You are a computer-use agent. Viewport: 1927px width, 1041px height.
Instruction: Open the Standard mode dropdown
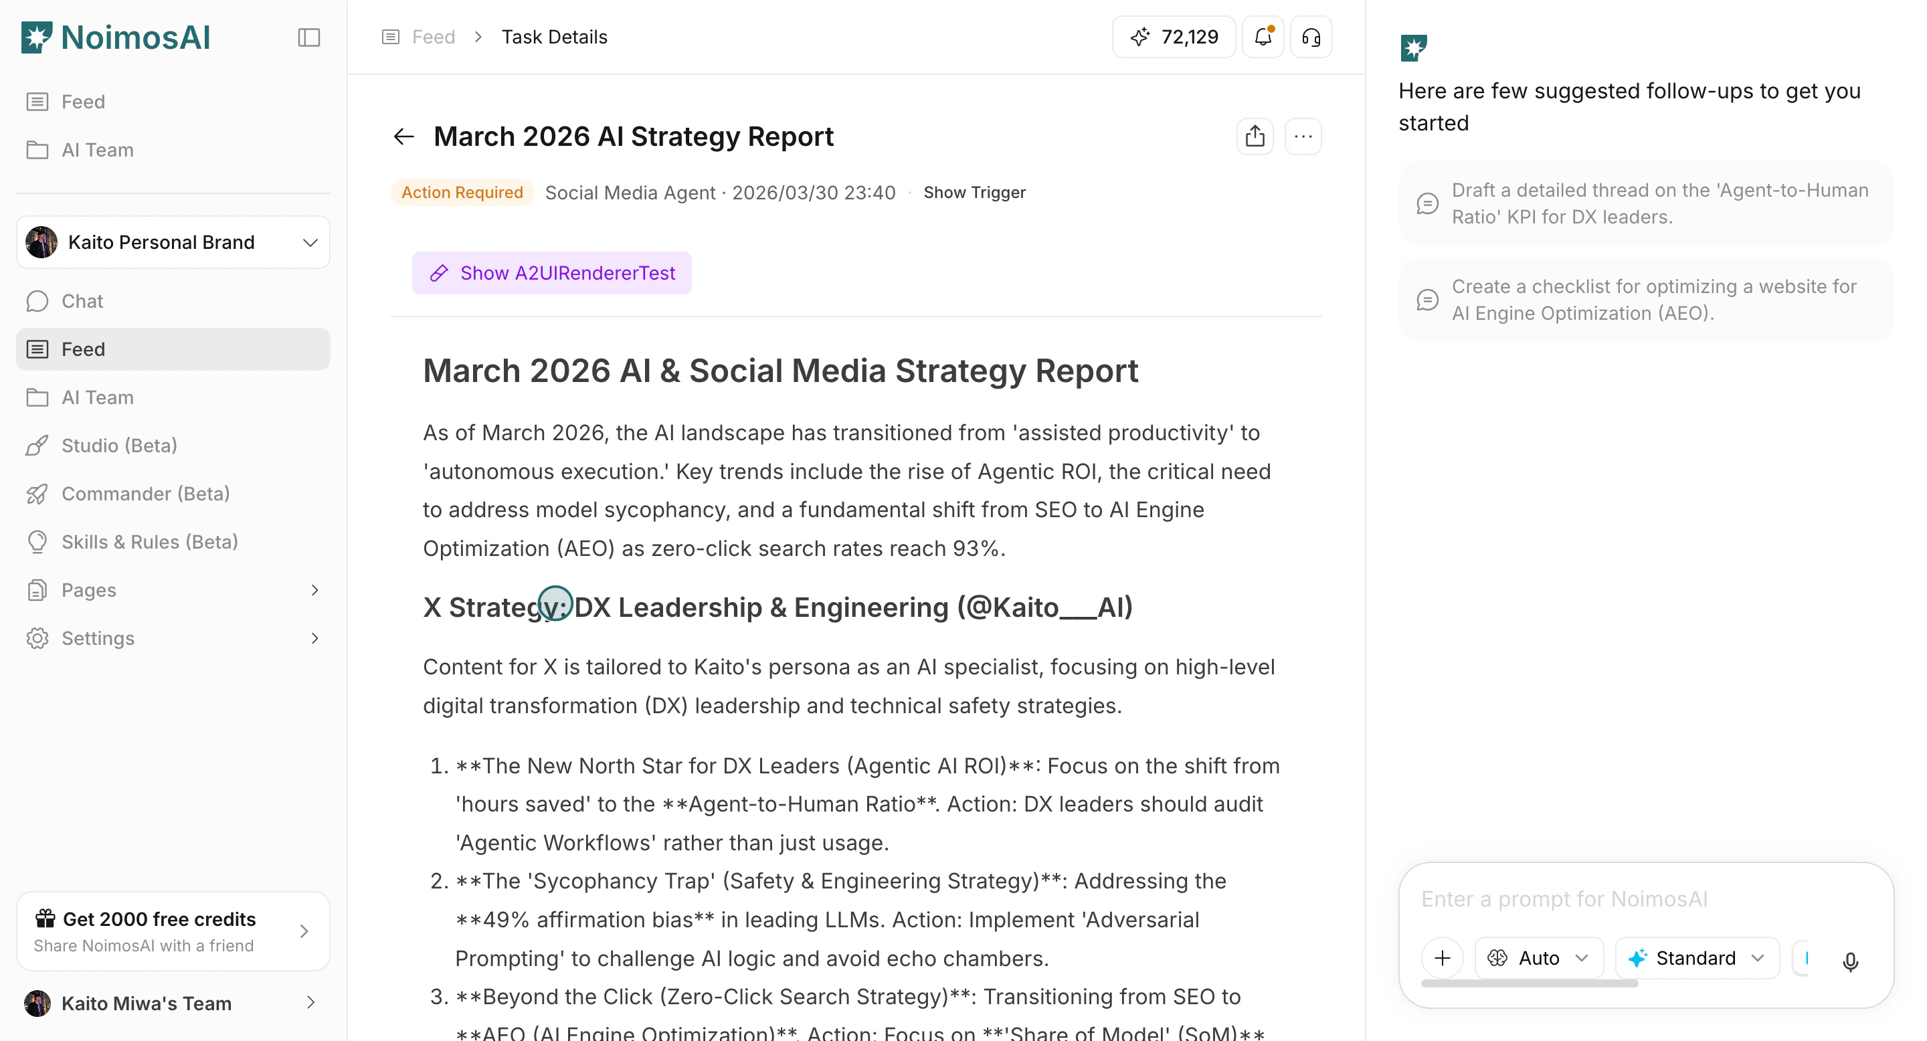(1697, 958)
